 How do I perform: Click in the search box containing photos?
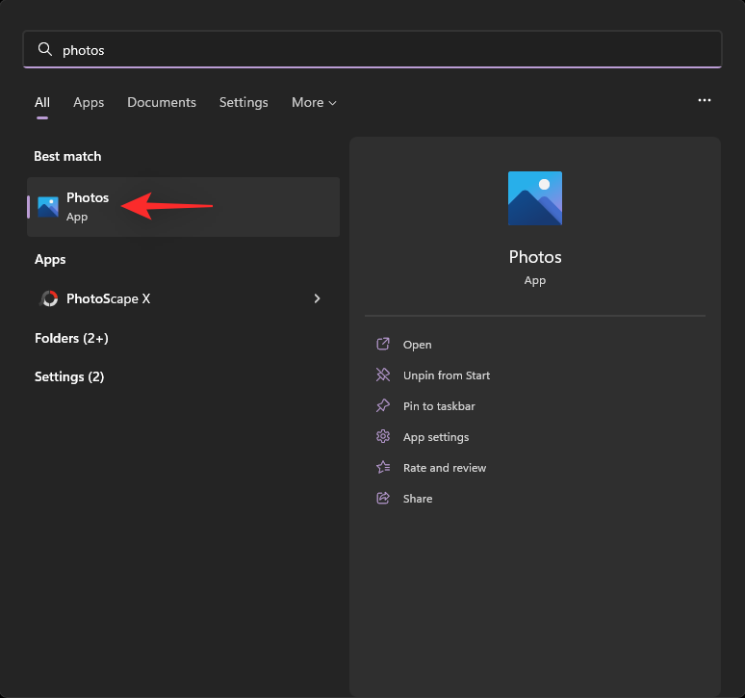click(372, 49)
